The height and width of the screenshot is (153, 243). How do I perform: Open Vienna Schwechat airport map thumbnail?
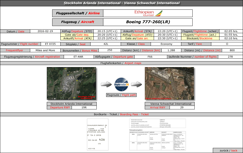169,83
